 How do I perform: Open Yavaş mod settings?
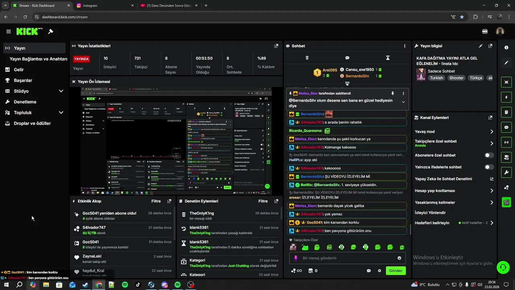454,132
